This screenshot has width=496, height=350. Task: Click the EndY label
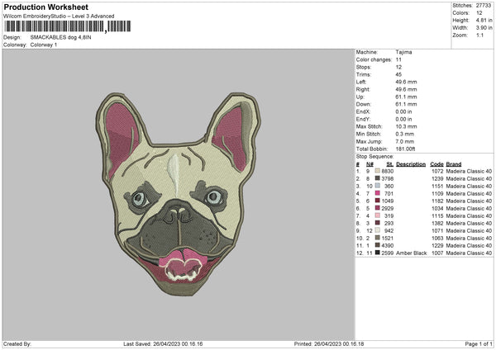[x=363, y=119]
